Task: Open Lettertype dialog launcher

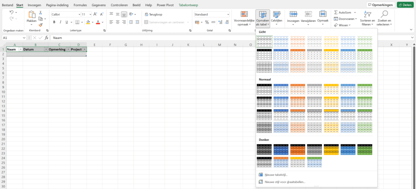Action: coord(104,30)
